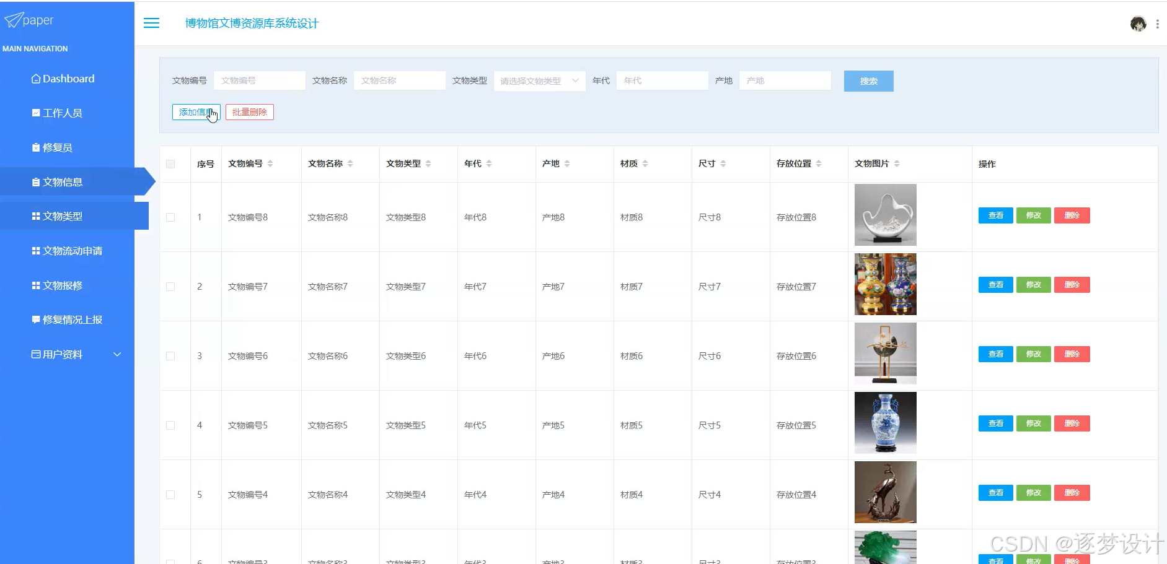Sort by 存放位置 column arrows
1167x564 pixels.
click(x=819, y=163)
